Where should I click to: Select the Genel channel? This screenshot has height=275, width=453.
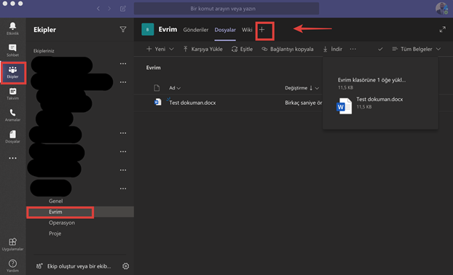pos(56,201)
